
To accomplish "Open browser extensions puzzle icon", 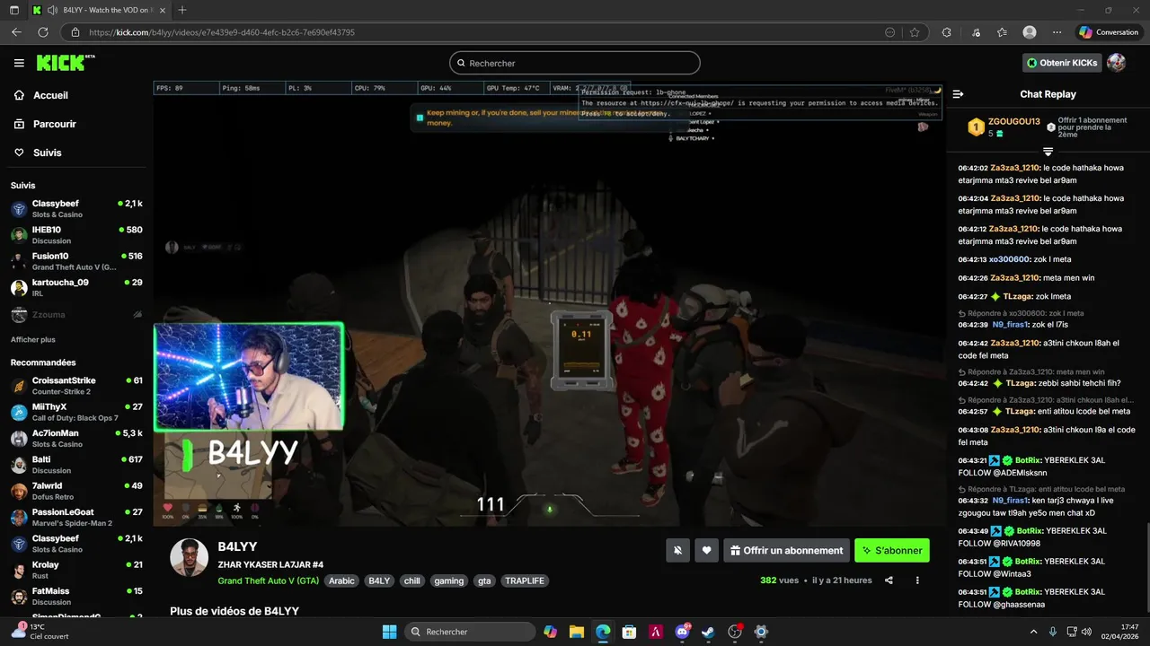I will click(946, 32).
